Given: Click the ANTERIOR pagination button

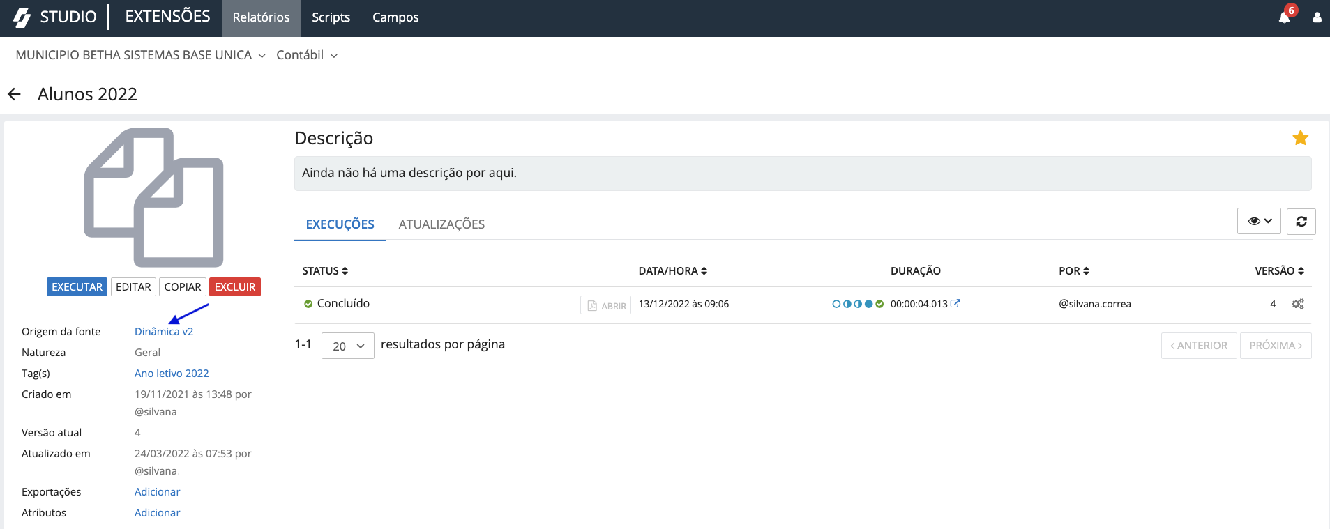Looking at the screenshot, I should (x=1199, y=346).
